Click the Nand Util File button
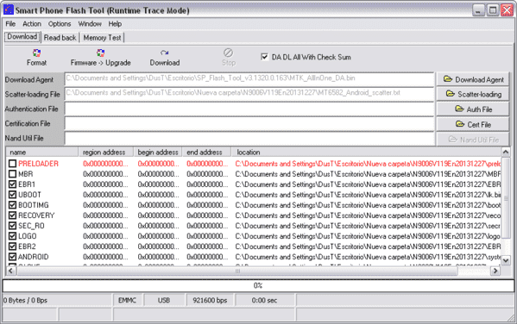517x324 pixels. (x=473, y=140)
